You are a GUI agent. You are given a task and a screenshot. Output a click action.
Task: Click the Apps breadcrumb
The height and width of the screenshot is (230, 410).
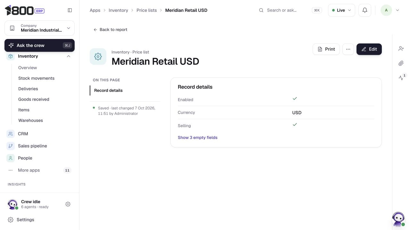(x=95, y=10)
